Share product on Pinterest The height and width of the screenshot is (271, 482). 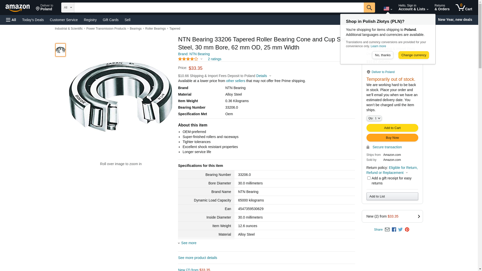[407, 230]
